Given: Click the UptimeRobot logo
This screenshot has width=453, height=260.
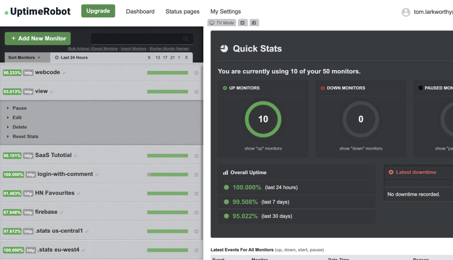Looking at the screenshot, I should pyautogui.click(x=38, y=11).
